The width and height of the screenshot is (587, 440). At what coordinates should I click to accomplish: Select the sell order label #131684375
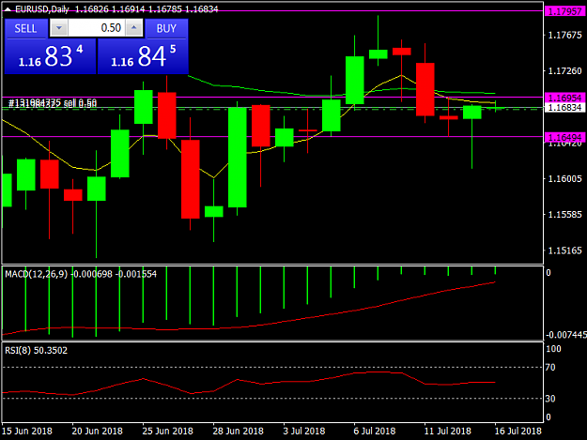coord(53,103)
